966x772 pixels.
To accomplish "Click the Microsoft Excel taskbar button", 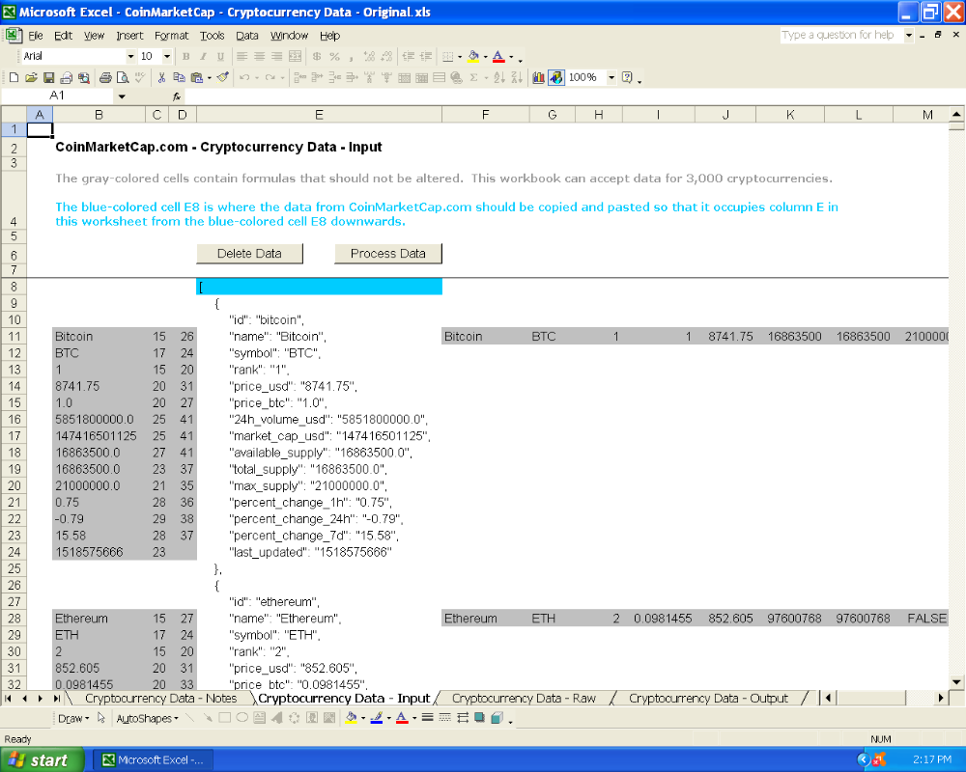I will point(153,759).
